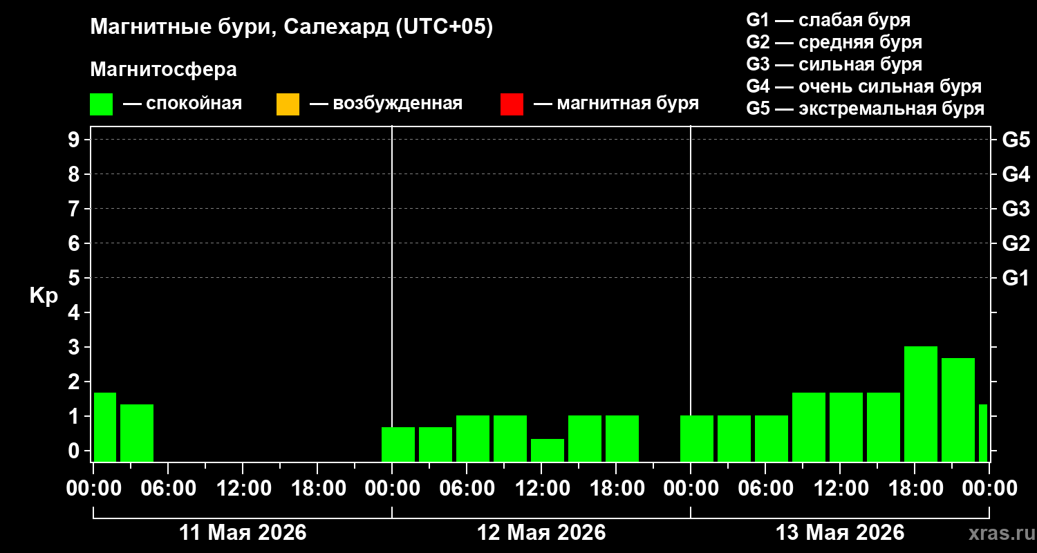Click the date label 12 Мая 2026
This screenshot has height=553, width=1037.
point(541,533)
